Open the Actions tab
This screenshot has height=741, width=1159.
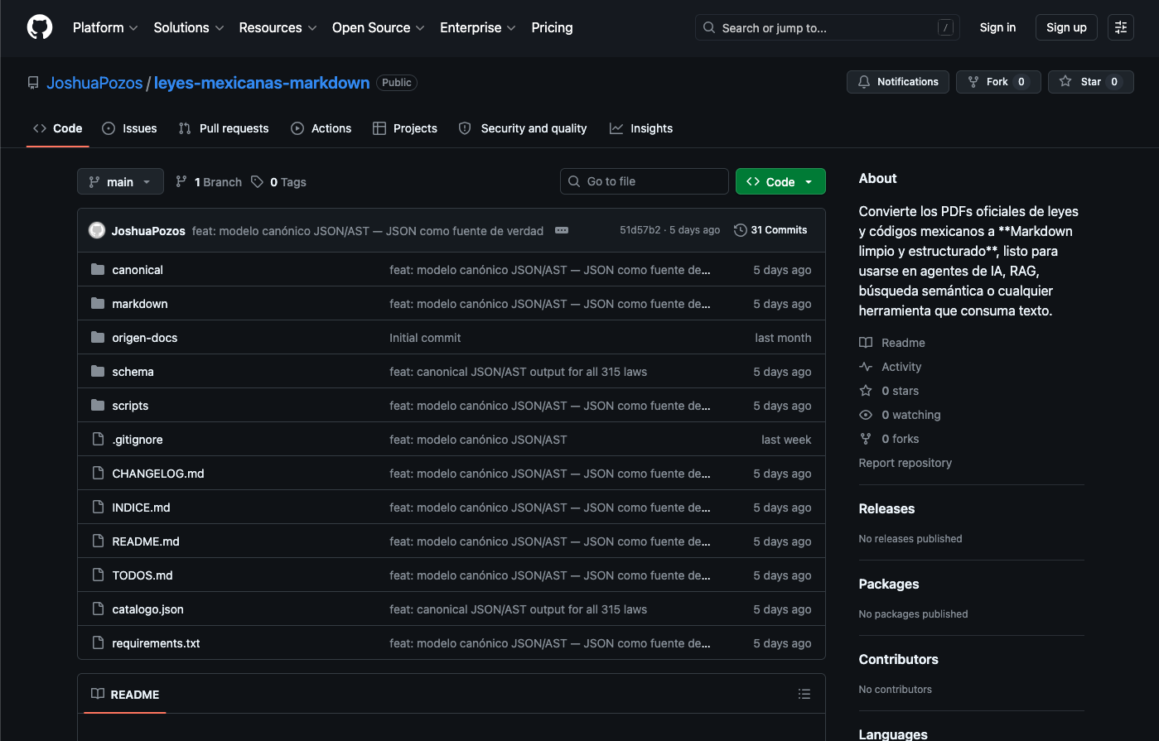[x=321, y=128]
